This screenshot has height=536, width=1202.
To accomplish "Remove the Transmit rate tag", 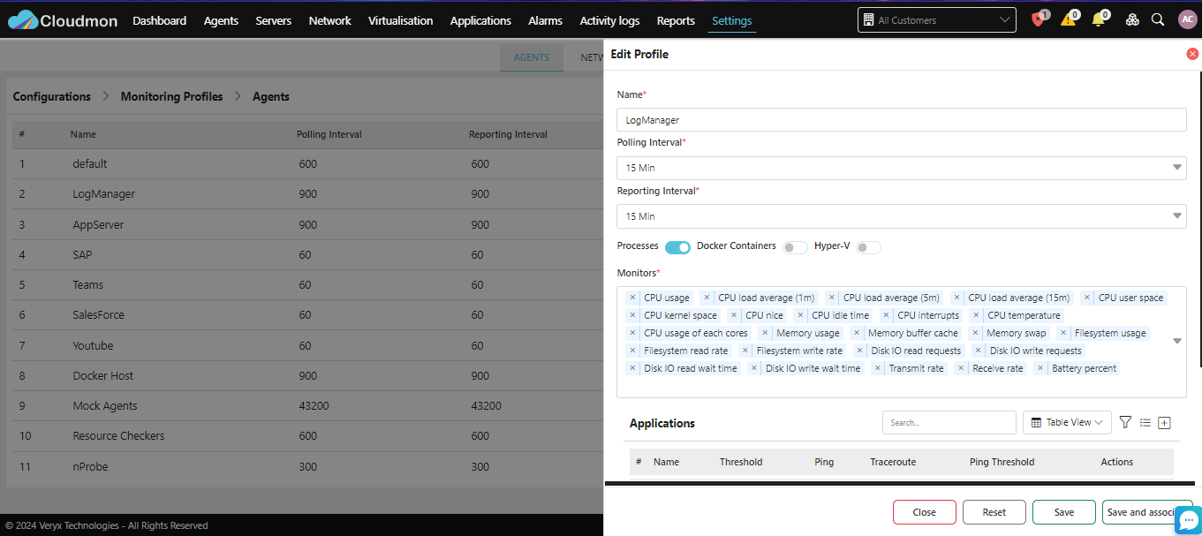I will pyautogui.click(x=877, y=368).
